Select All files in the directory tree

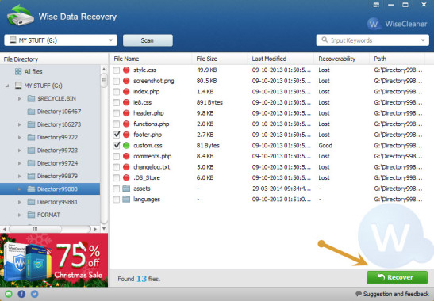point(33,71)
